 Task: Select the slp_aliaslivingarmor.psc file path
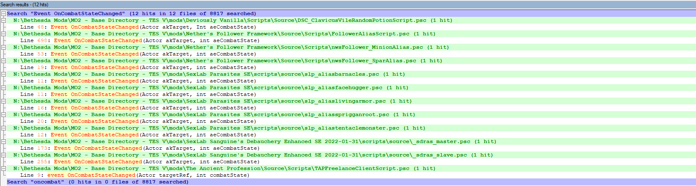(212, 101)
